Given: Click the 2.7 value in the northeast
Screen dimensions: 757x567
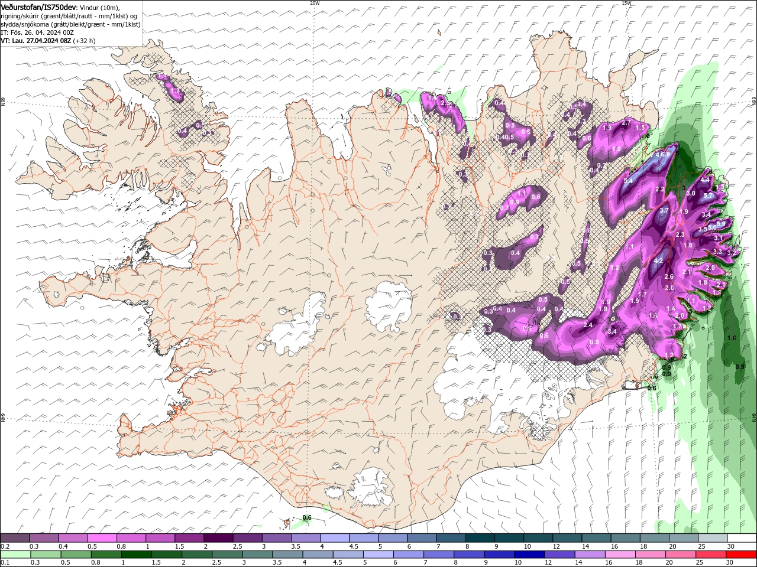Looking at the screenshot, I should coord(626,123).
